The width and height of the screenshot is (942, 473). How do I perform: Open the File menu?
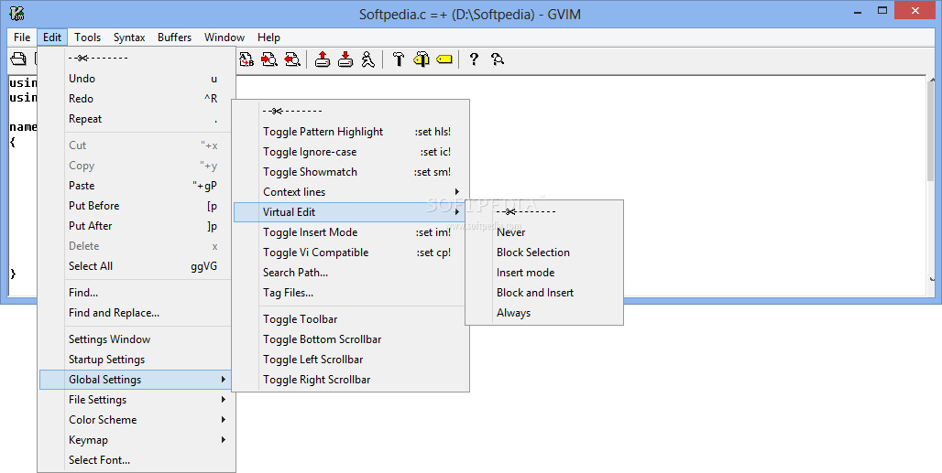click(x=22, y=38)
